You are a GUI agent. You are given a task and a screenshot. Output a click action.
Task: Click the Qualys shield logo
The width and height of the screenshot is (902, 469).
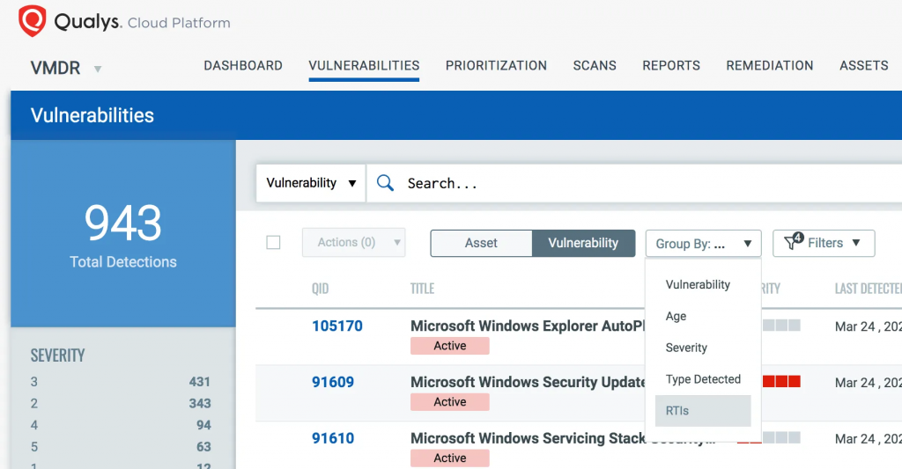(x=32, y=21)
